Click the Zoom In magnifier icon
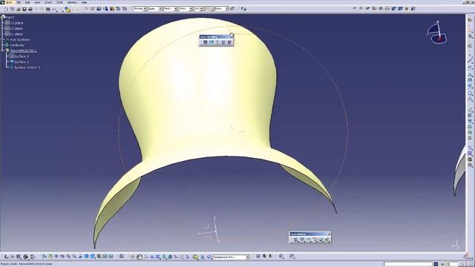This screenshot has width=475, height=267. pos(68,257)
